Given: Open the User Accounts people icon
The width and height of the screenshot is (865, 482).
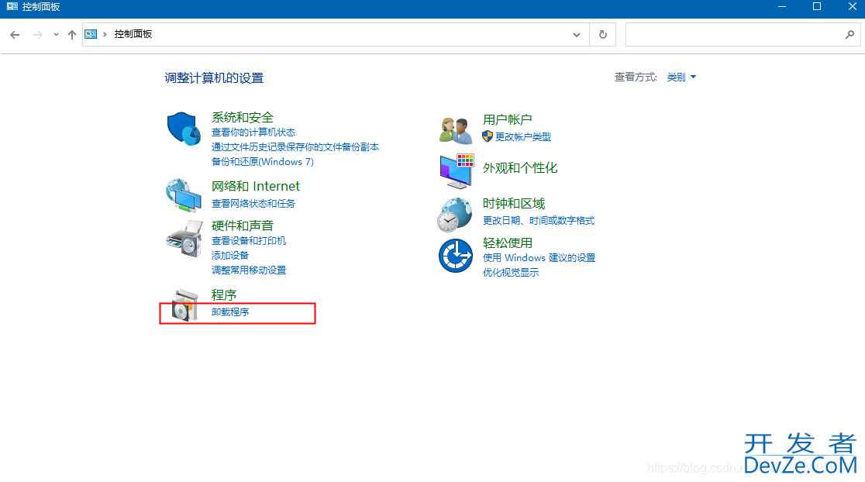Looking at the screenshot, I should (456, 130).
